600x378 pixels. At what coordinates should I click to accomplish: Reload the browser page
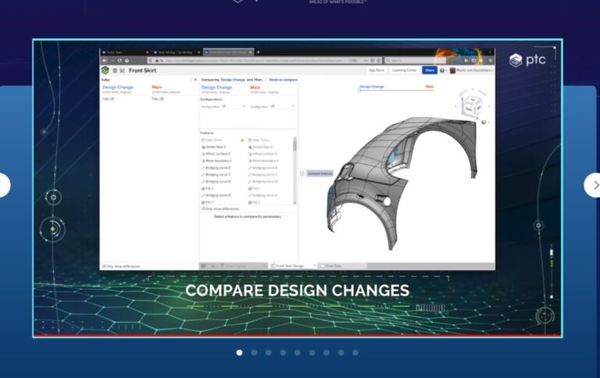[120, 60]
